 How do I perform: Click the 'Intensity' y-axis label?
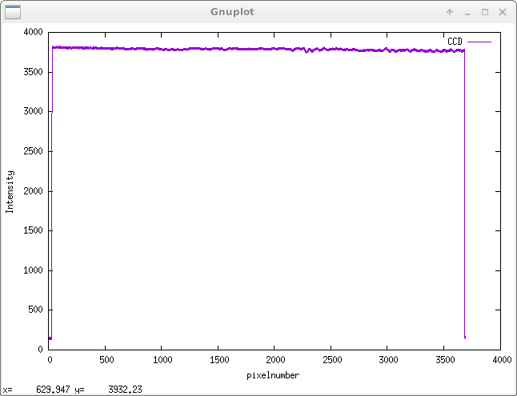point(10,192)
